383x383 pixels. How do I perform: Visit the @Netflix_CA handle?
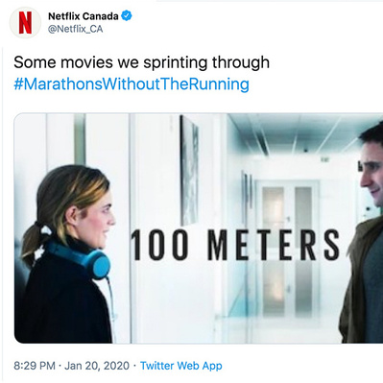[x=76, y=29]
